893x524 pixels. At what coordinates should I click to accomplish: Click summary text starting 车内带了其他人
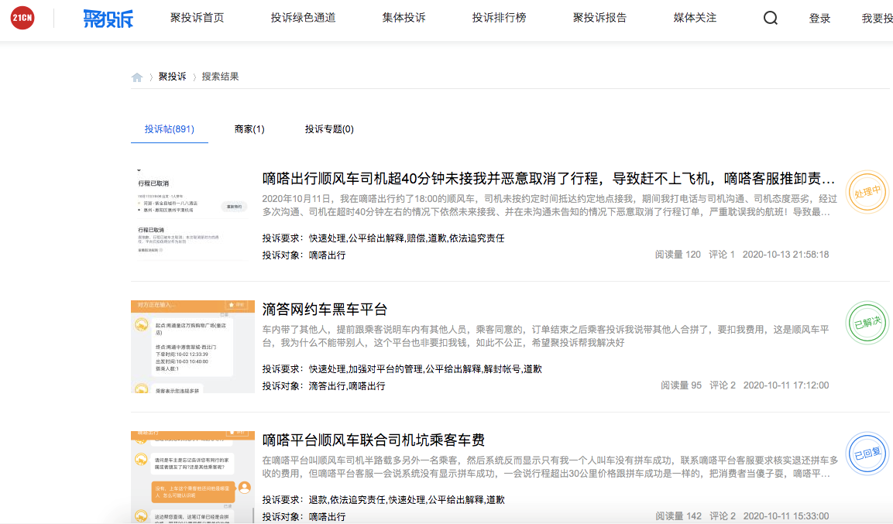point(545,336)
